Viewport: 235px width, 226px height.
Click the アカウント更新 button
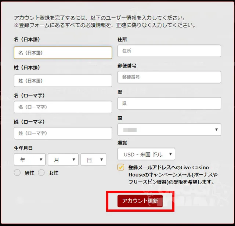tap(140, 201)
